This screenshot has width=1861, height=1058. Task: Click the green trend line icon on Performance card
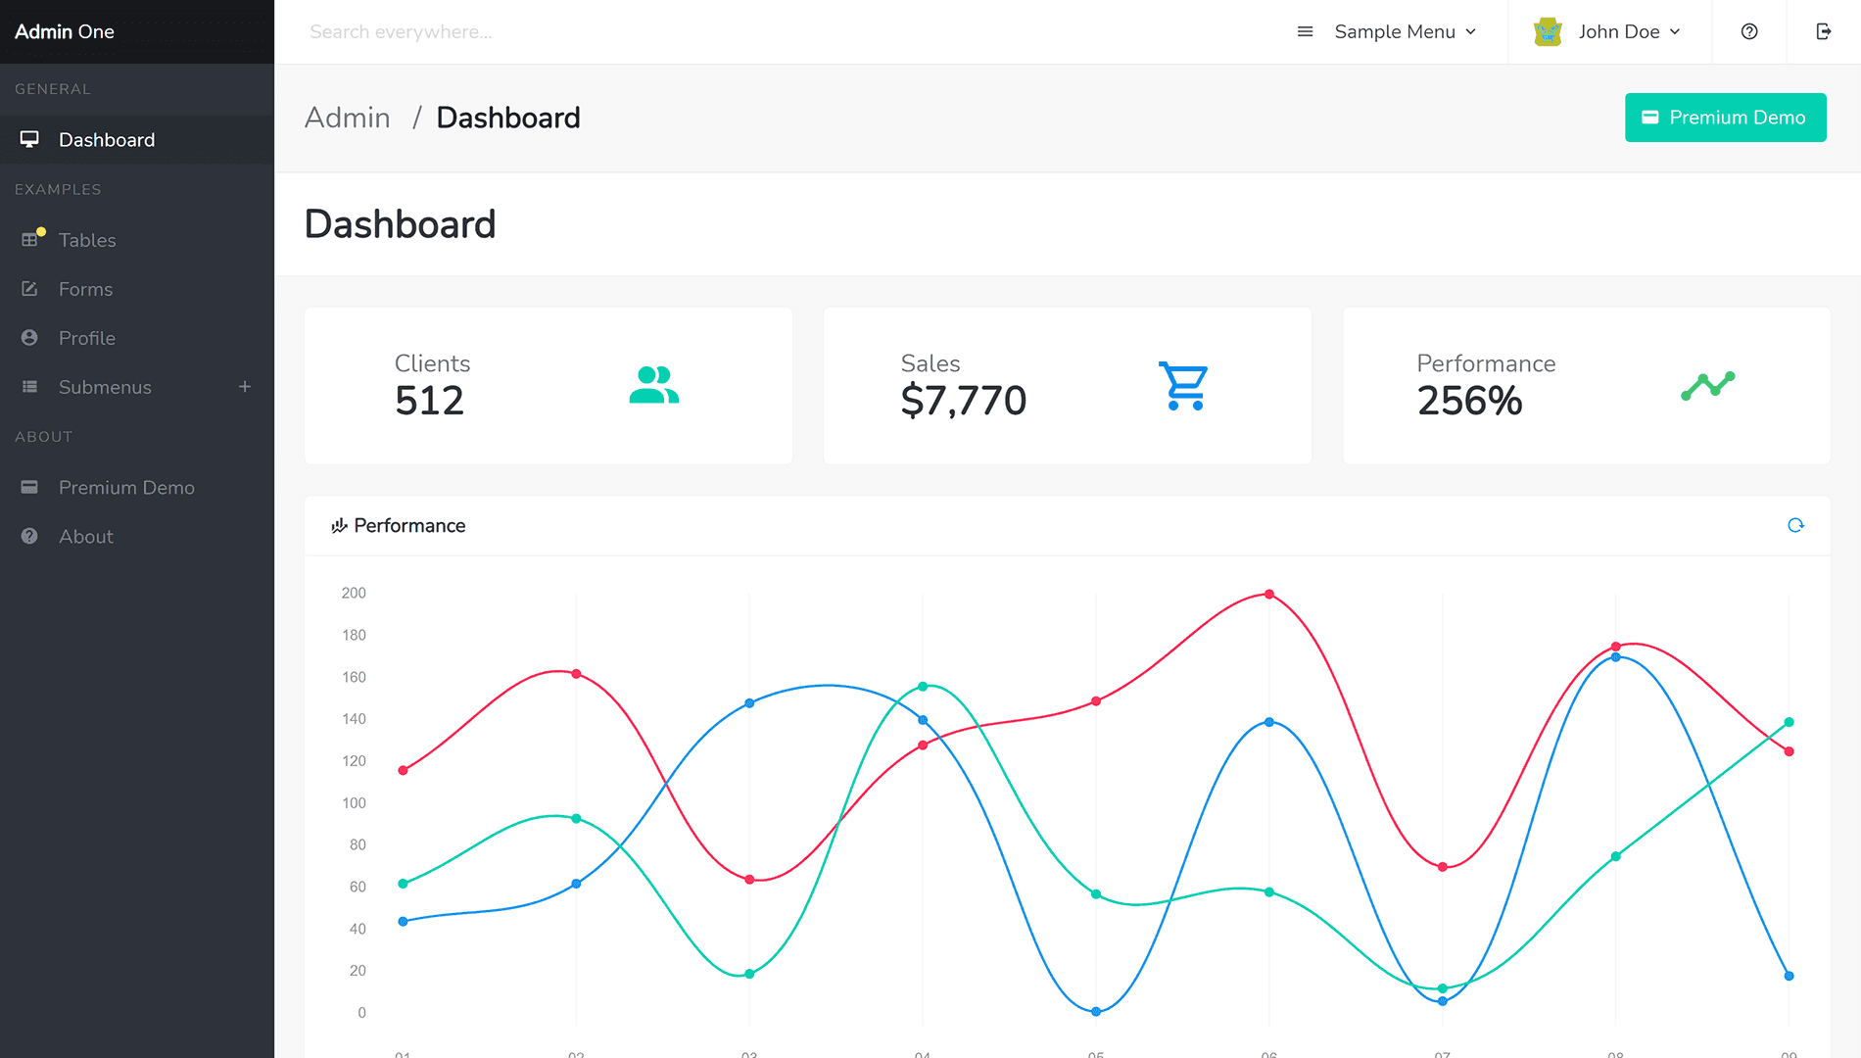(1707, 385)
